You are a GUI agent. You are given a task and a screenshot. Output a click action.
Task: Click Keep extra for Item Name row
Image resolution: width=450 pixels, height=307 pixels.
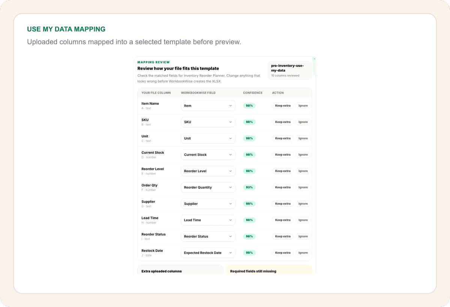point(283,106)
